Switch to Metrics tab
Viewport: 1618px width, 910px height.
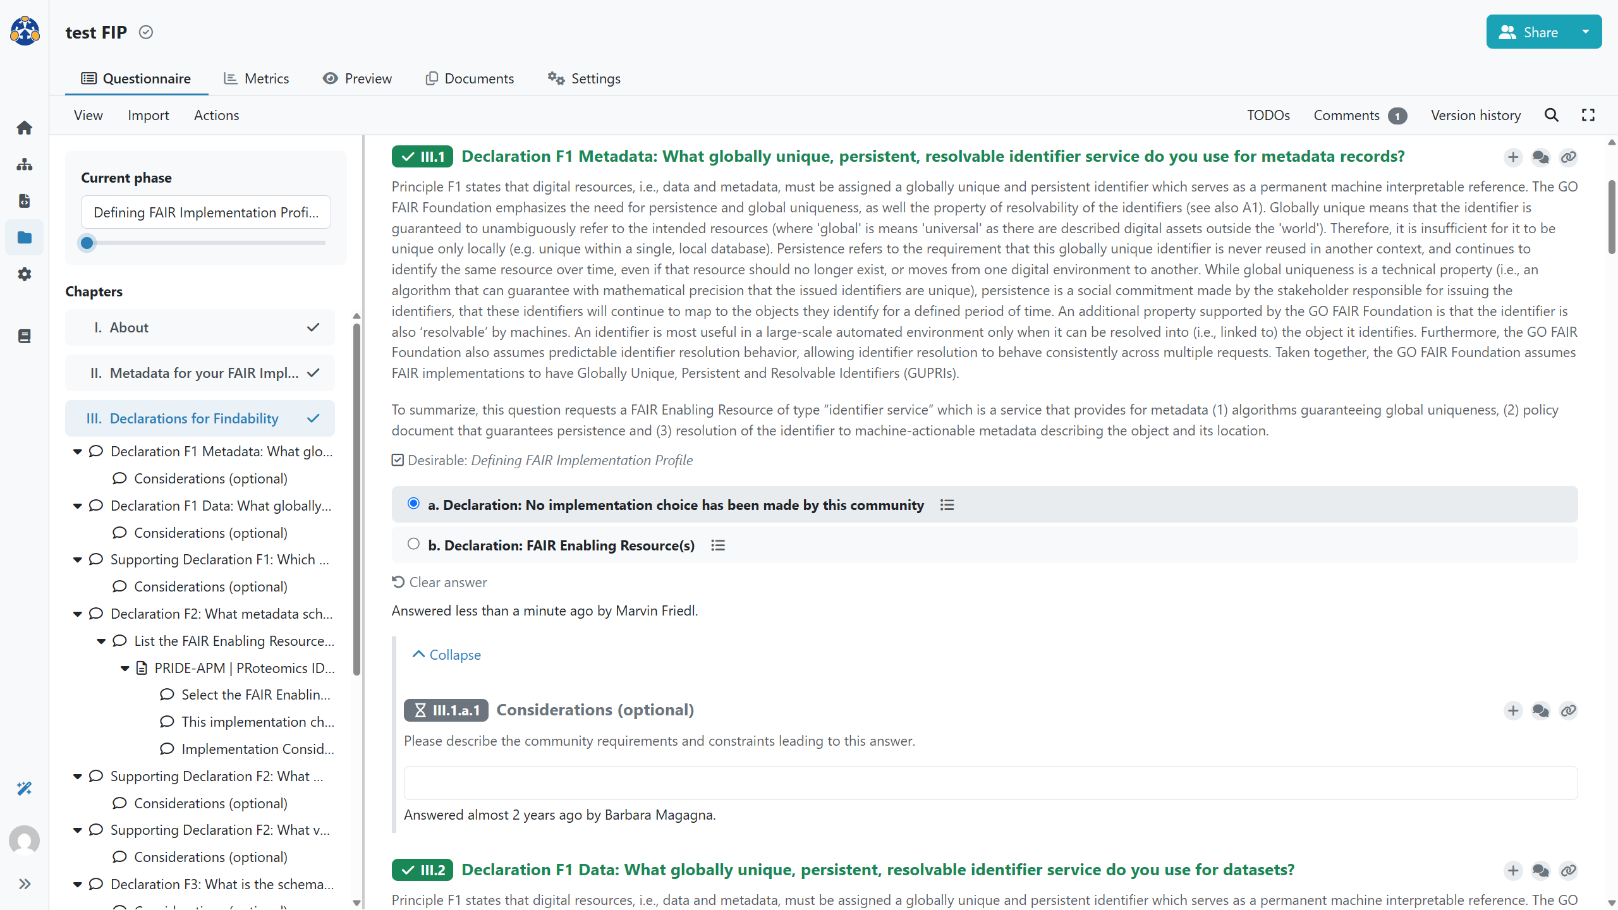coord(257,78)
